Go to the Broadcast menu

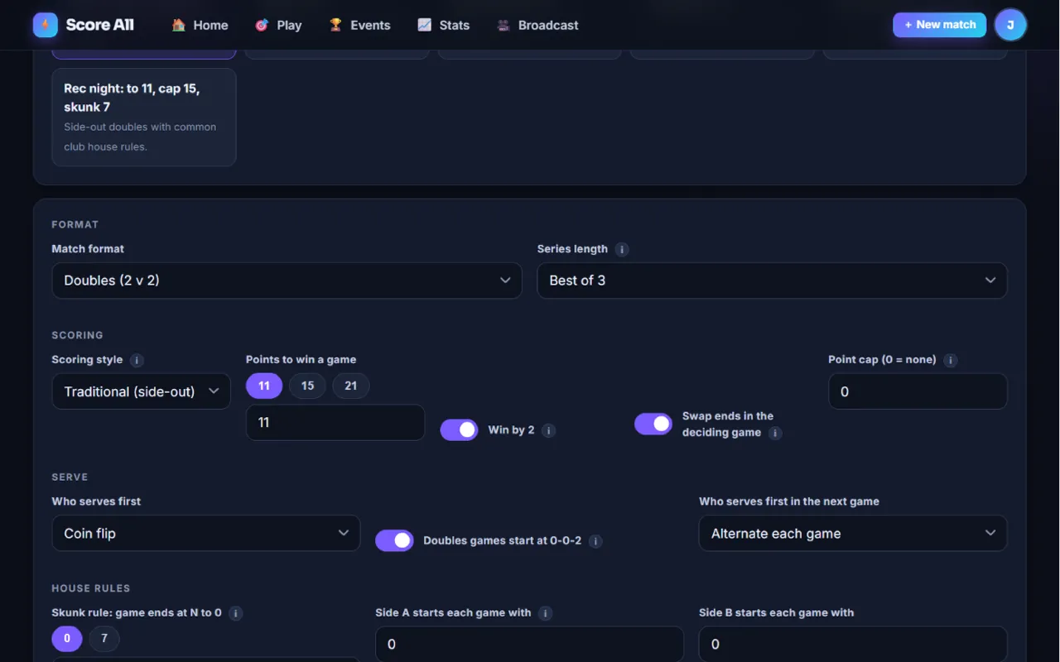[537, 25]
